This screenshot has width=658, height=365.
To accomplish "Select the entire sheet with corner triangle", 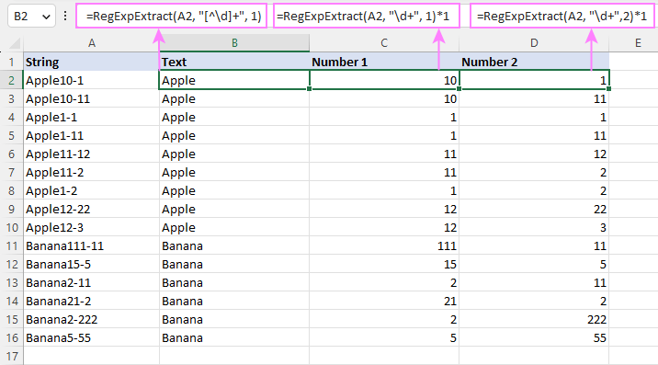I will 15,43.
